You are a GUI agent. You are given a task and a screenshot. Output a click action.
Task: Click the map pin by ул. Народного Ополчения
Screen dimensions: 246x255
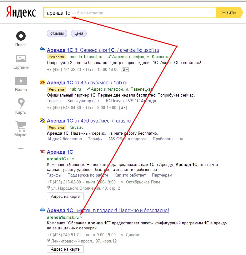coord(48,188)
